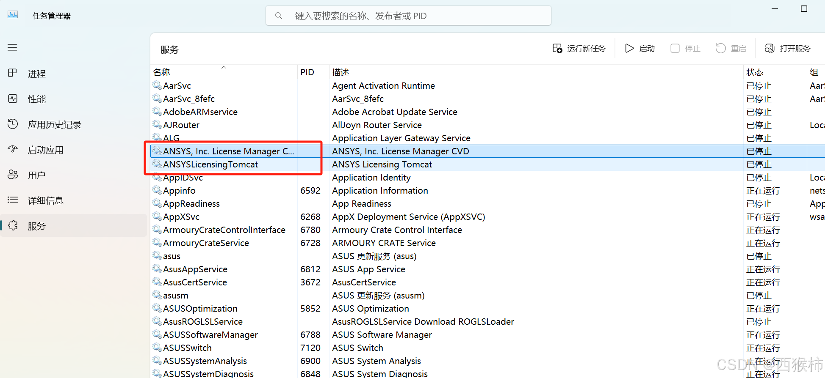
Task: Click the gear icon of asus service
Action: (157, 256)
